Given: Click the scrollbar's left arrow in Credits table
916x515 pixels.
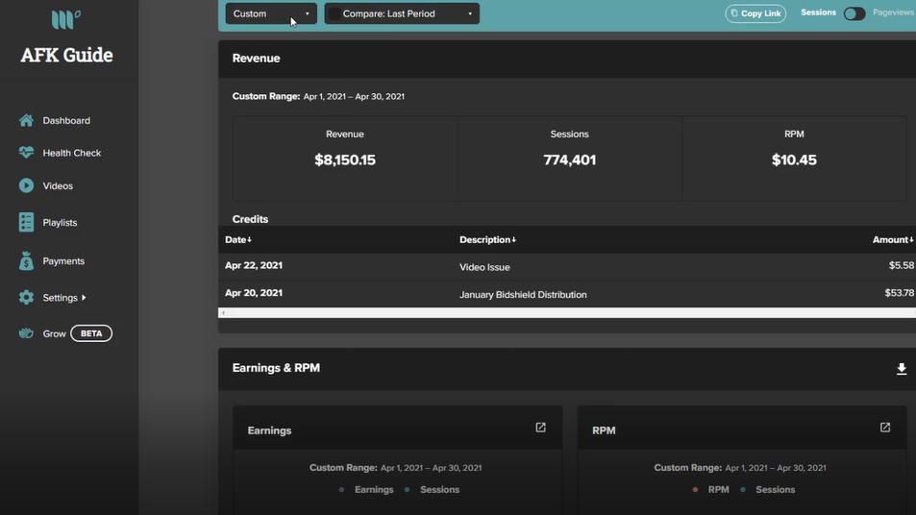Looking at the screenshot, I should pyautogui.click(x=223, y=313).
